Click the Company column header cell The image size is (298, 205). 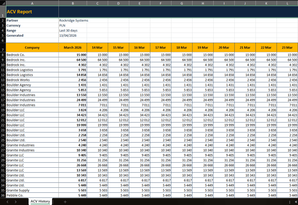[32, 48]
